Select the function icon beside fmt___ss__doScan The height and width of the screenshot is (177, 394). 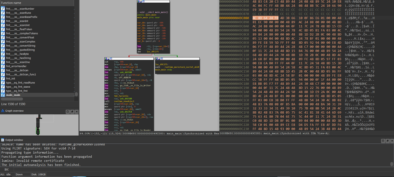pos(3,70)
